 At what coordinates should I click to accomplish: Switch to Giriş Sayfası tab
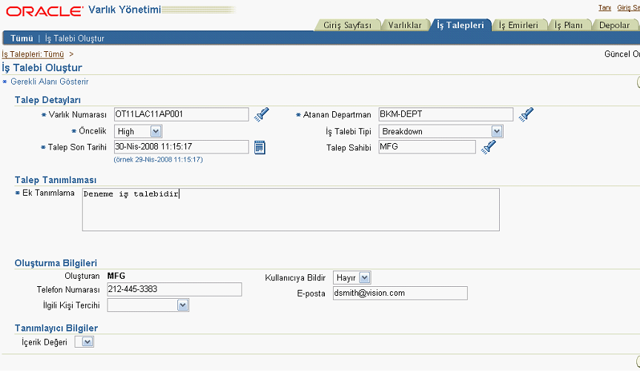click(347, 25)
